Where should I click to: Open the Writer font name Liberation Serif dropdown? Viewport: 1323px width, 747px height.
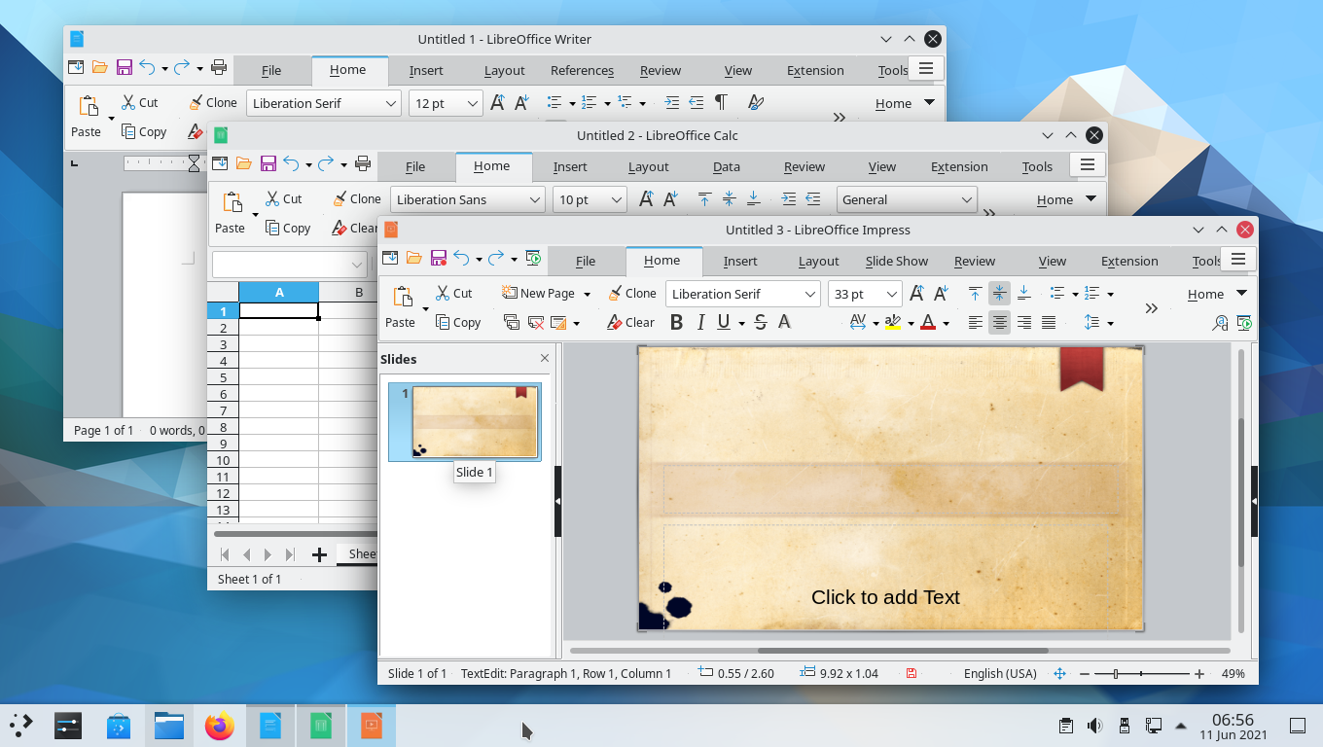(391, 103)
